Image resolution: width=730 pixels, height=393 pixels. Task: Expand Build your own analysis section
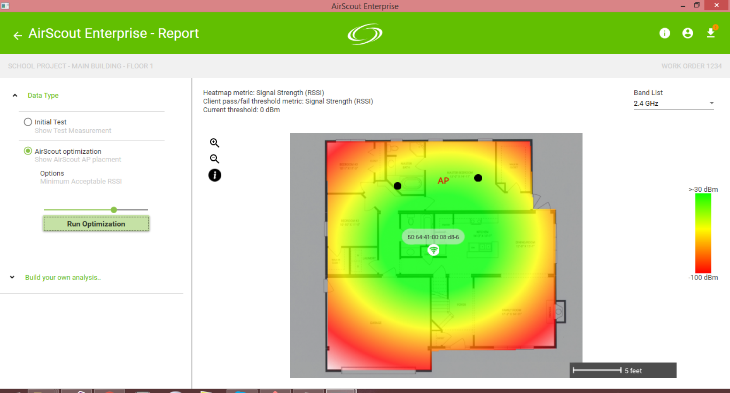click(x=12, y=277)
